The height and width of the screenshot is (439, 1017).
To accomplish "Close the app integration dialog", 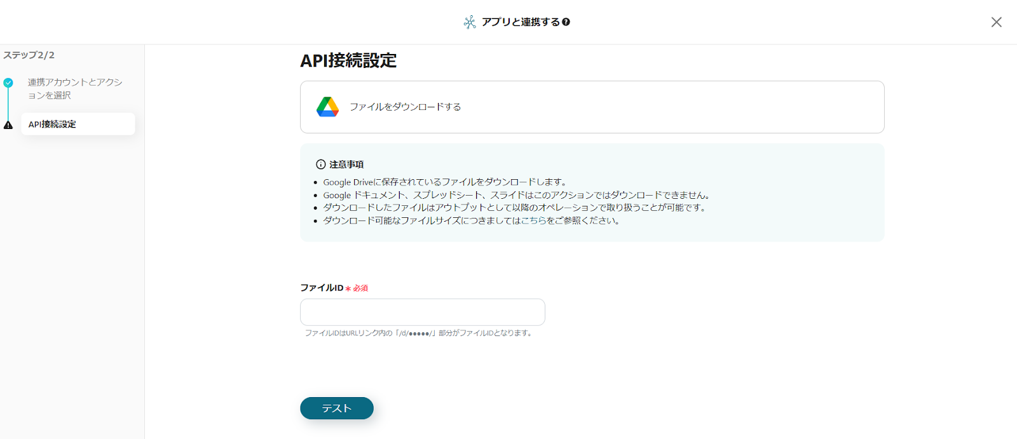I will (996, 22).
